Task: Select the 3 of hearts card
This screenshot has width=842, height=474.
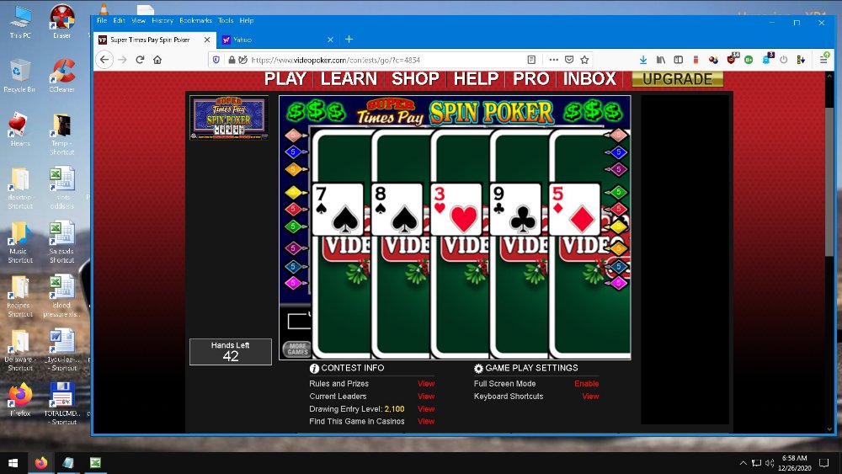Action: pyautogui.click(x=456, y=210)
